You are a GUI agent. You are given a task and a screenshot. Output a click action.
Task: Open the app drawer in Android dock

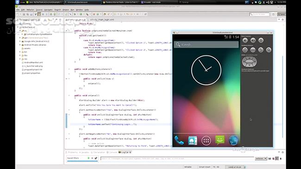206,141
